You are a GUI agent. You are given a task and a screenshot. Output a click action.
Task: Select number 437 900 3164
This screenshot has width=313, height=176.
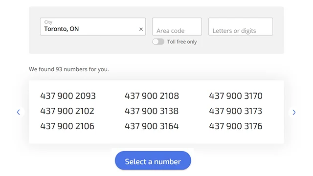click(x=152, y=126)
